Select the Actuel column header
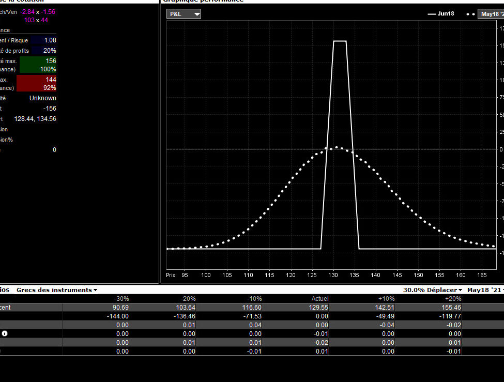 (320, 299)
